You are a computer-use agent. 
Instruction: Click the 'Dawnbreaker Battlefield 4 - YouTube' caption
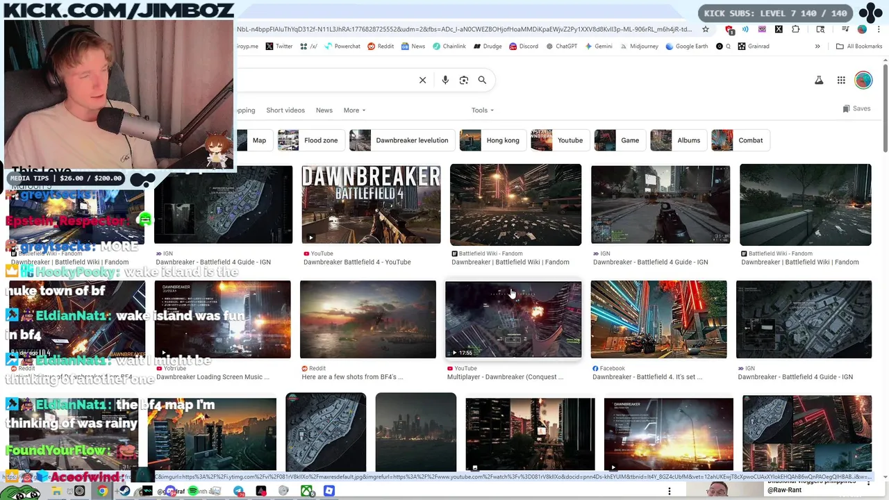coord(357,262)
